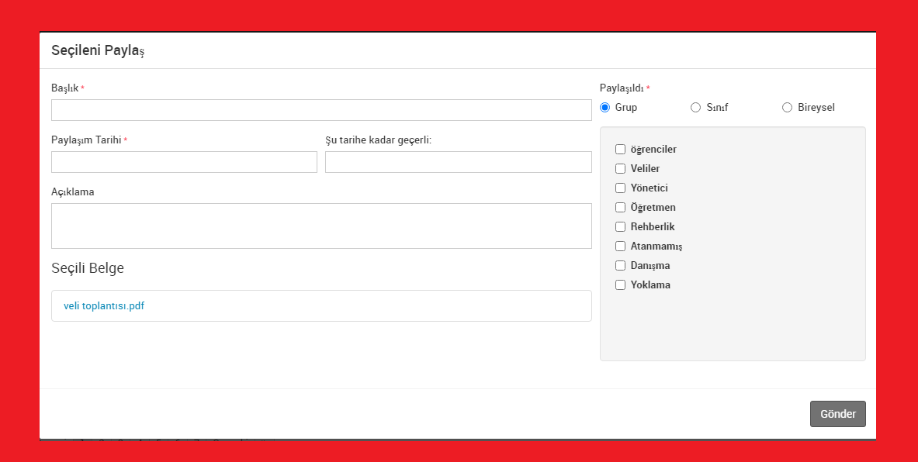The height and width of the screenshot is (462, 918).
Task: Click the 'Seçileni Paylaş' dialog title
Action: click(98, 51)
